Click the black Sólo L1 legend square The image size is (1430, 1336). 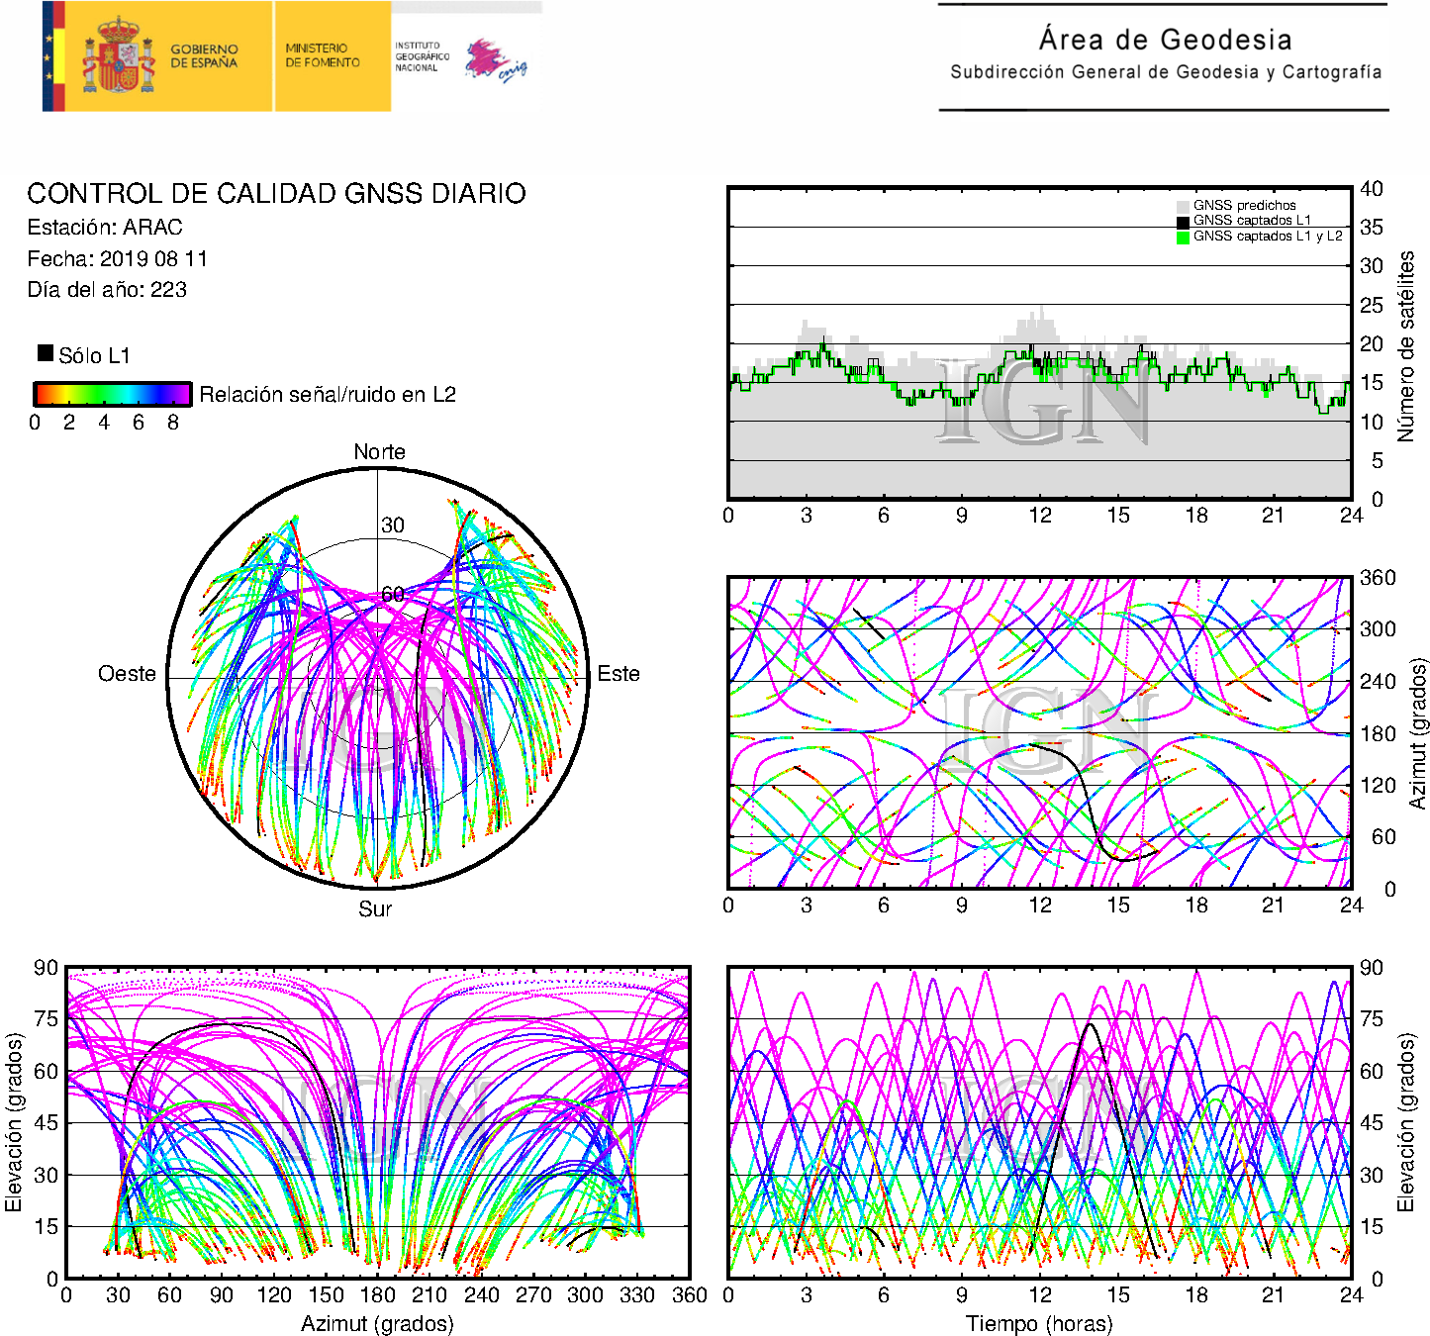(x=46, y=353)
